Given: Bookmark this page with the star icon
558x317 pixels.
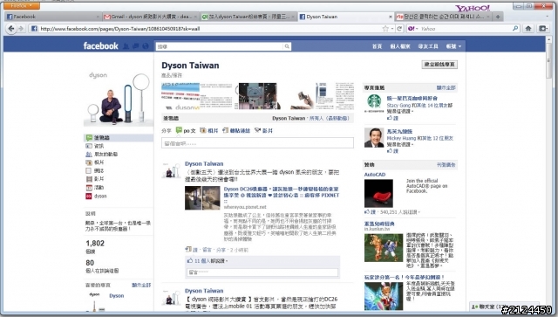Looking at the screenshot, I should point(385,29).
